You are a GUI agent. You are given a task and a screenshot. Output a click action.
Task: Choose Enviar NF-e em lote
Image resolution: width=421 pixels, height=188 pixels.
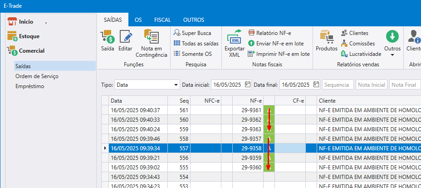pyautogui.click(x=276, y=44)
